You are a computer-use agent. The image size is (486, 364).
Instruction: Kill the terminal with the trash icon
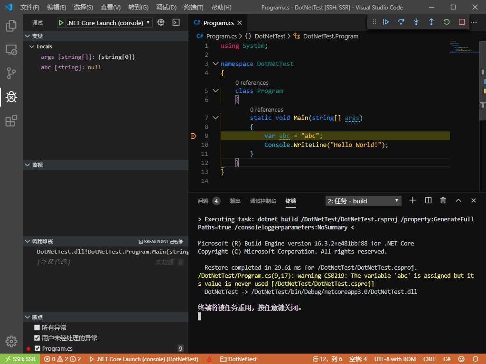pos(443,200)
